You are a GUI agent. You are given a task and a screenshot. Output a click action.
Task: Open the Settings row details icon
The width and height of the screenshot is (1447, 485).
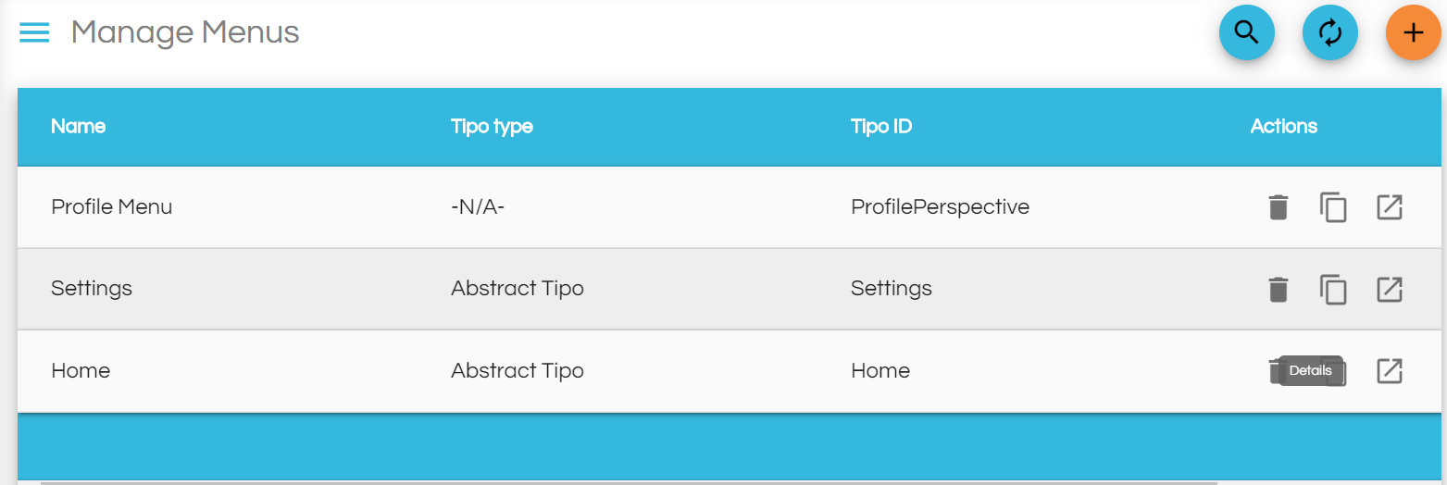click(1390, 289)
